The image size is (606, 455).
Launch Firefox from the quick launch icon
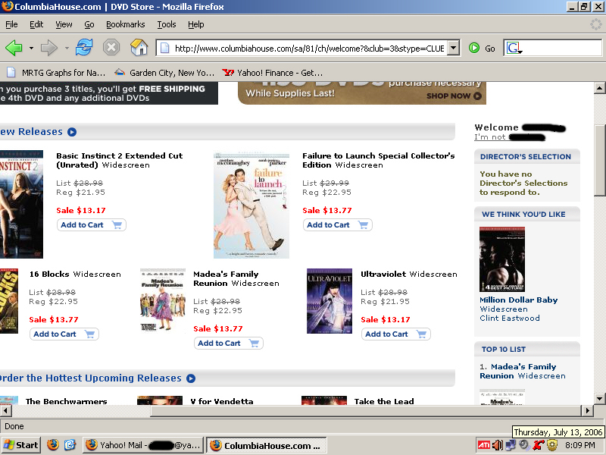click(53, 445)
